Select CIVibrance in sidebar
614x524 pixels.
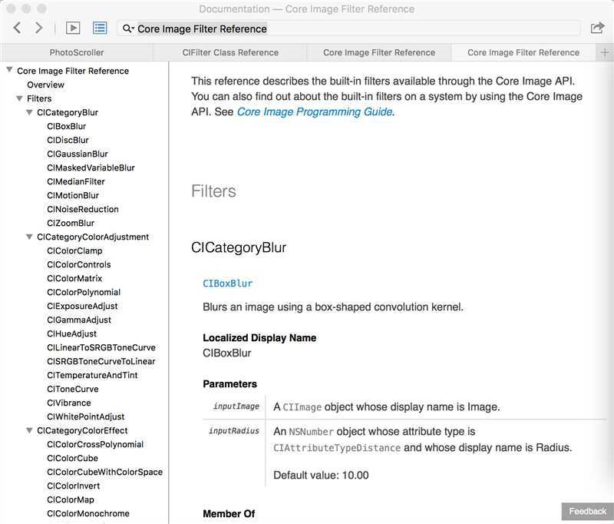tap(68, 403)
